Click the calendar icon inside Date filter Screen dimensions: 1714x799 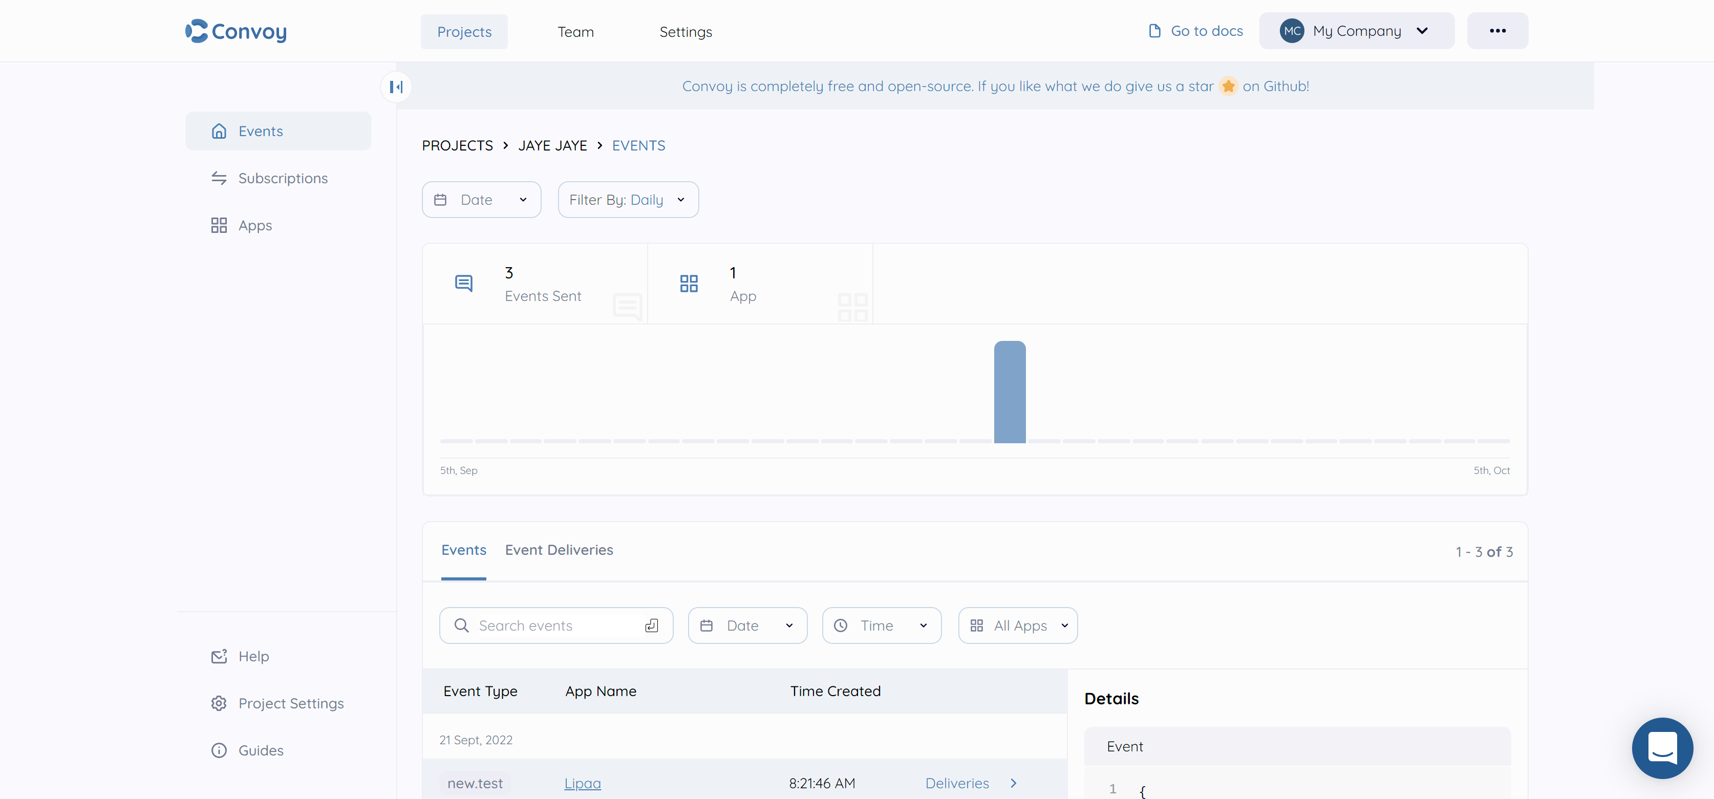tap(440, 199)
